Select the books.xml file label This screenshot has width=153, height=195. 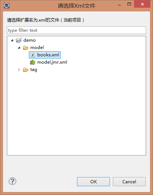tap(48, 55)
